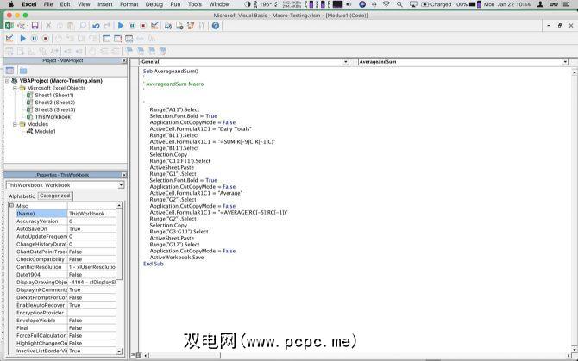Viewport: 578px width, 361px height.
Task: Open the Debug menu
Action: pyautogui.click(x=153, y=4)
